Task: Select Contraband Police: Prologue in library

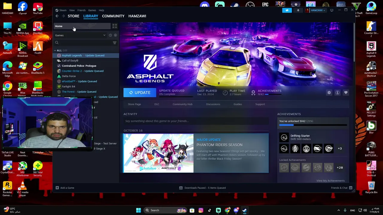Action: (x=79, y=66)
